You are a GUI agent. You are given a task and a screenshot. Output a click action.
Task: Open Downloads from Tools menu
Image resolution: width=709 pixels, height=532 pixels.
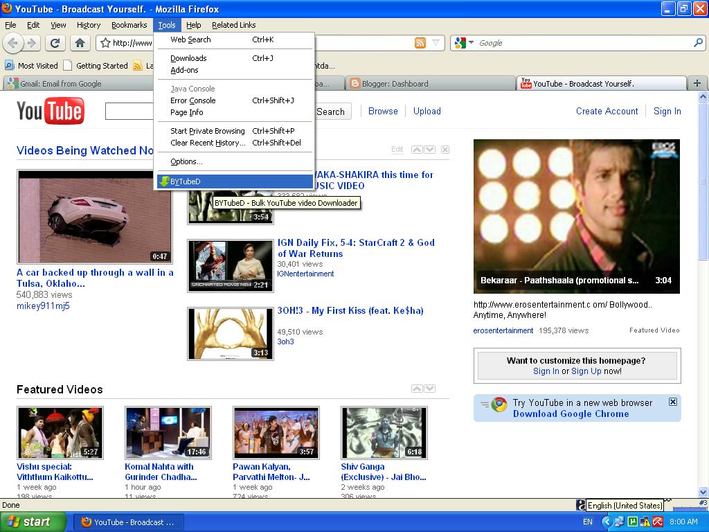tap(235, 58)
